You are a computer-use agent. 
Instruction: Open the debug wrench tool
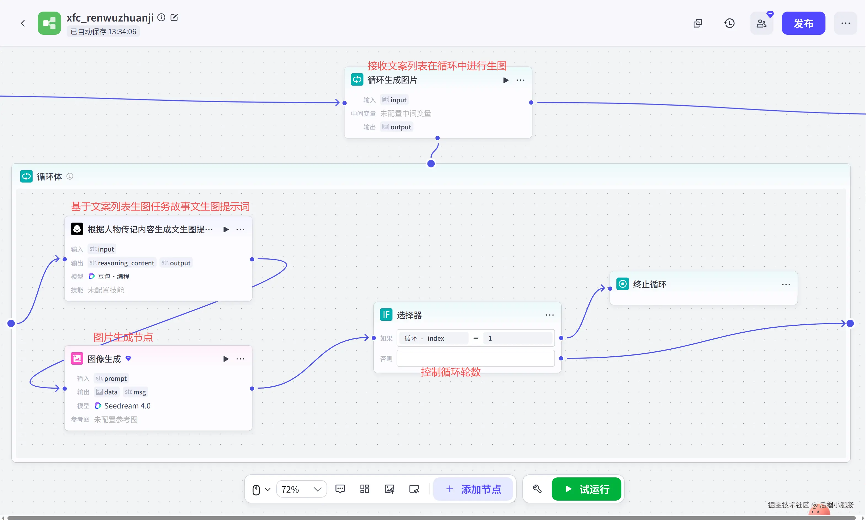pos(537,489)
